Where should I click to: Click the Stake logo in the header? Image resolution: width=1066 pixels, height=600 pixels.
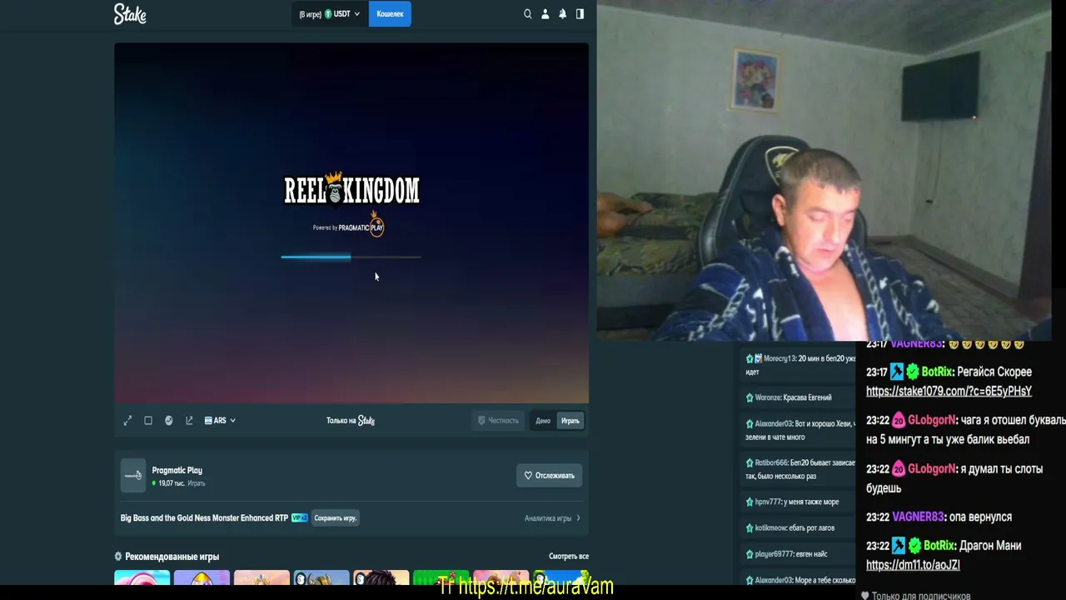[130, 13]
